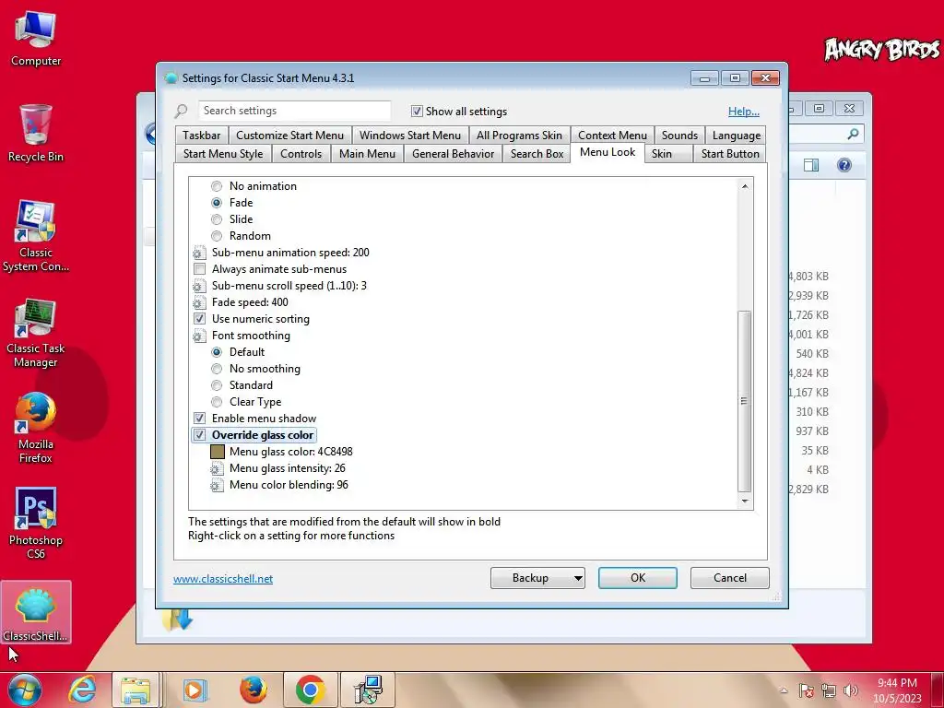The image size is (944, 708).
Task: Visit www.classicshell.net link
Action: coord(223,579)
